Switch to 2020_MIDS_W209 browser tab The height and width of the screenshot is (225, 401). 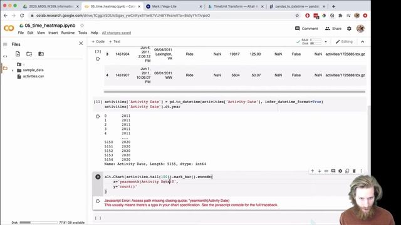click(51, 6)
